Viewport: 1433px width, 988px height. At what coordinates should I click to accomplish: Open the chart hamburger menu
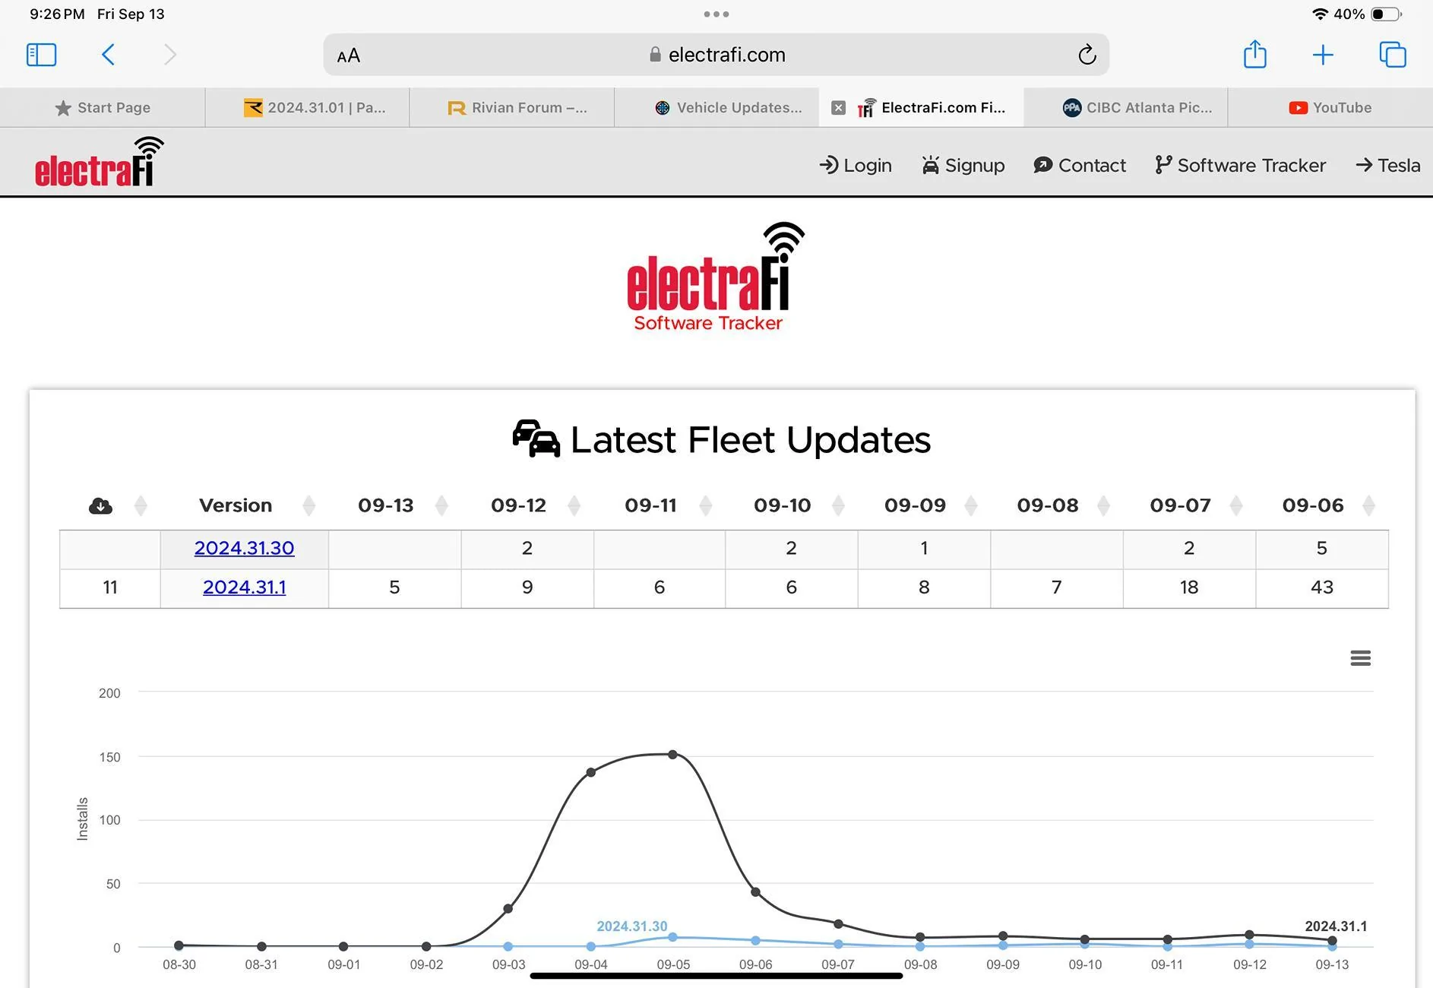point(1361,658)
